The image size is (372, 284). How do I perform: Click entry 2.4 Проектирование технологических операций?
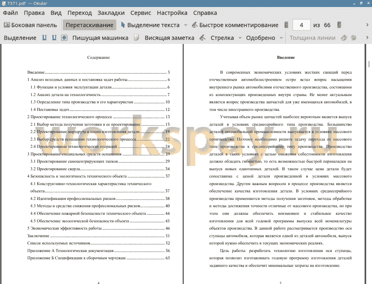coord(100,147)
